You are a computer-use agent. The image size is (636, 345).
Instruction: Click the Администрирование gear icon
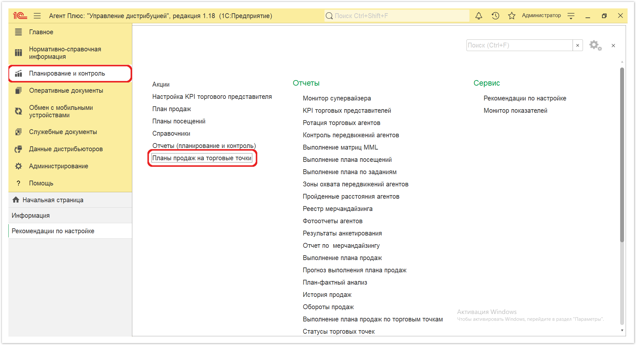18,166
